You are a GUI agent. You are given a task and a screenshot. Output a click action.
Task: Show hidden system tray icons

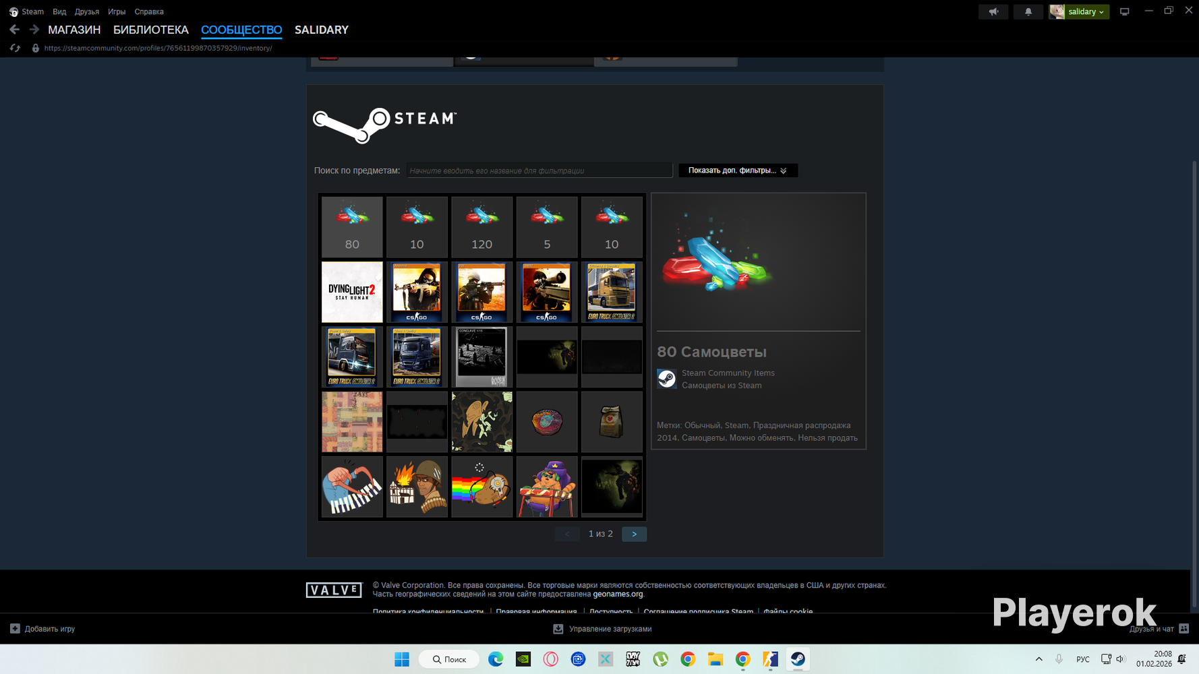click(x=1039, y=659)
